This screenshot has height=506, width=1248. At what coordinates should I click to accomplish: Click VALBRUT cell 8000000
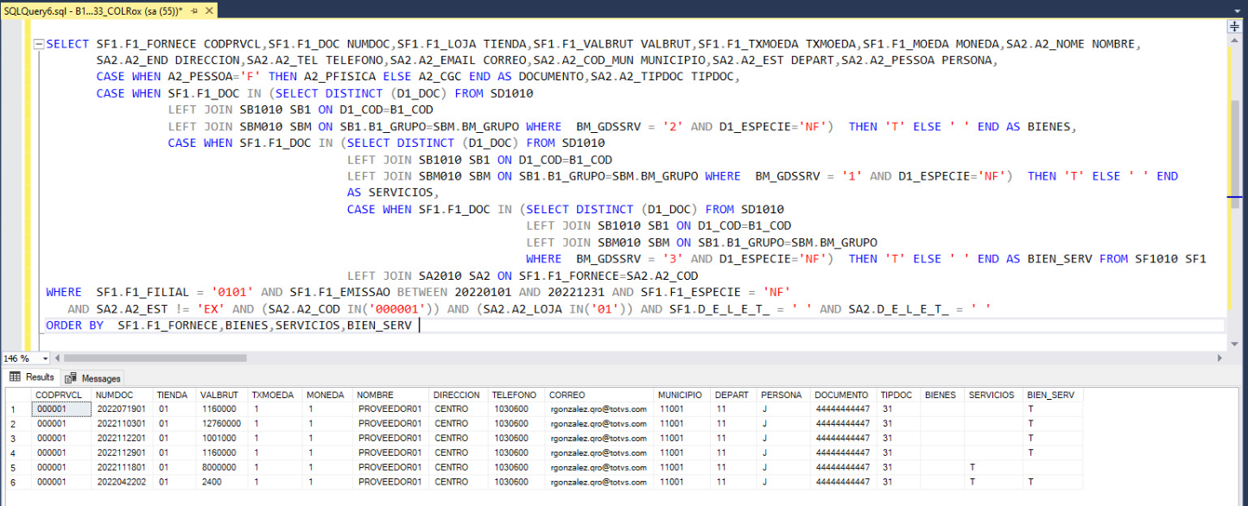tap(221, 466)
